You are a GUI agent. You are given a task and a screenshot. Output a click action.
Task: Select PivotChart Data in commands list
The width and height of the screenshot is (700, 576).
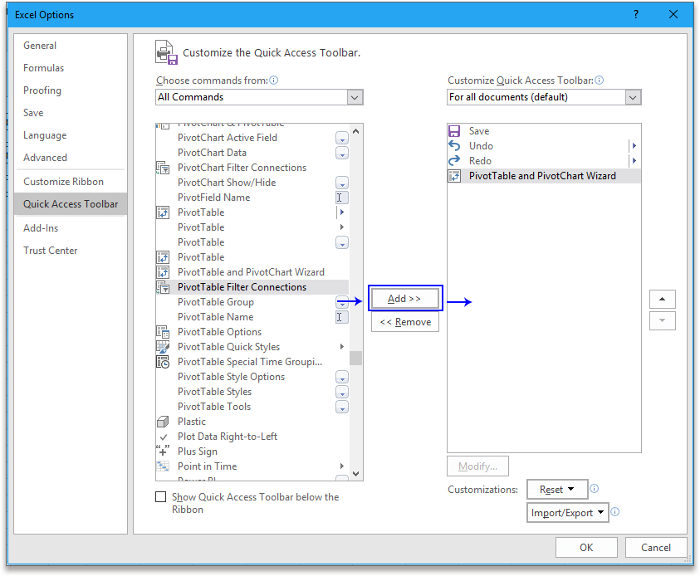[252, 153]
